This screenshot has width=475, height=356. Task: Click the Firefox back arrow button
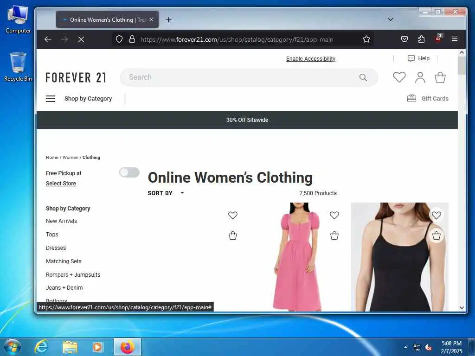pyautogui.click(x=48, y=39)
